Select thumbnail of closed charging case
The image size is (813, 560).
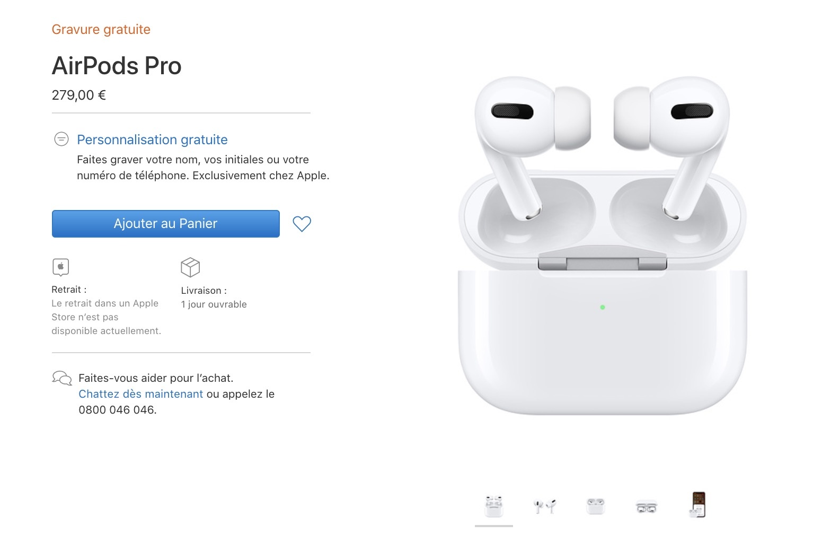[x=596, y=506]
